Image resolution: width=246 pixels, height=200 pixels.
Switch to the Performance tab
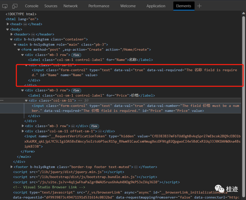pos(99,6)
